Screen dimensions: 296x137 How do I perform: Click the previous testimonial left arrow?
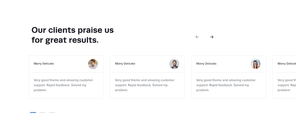[197, 37]
